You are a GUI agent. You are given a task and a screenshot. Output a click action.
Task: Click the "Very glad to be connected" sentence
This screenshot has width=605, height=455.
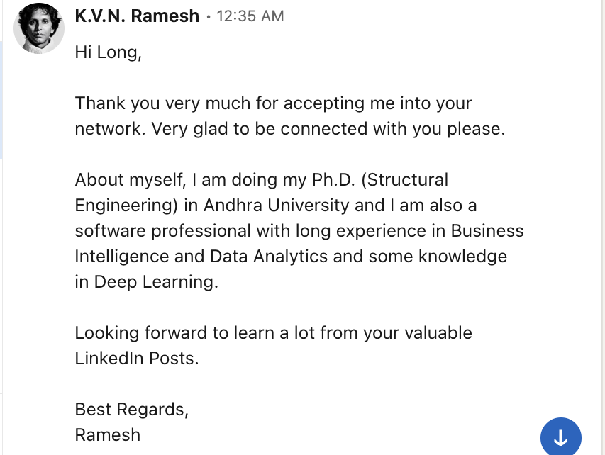pyautogui.click(x=328, y=129)
